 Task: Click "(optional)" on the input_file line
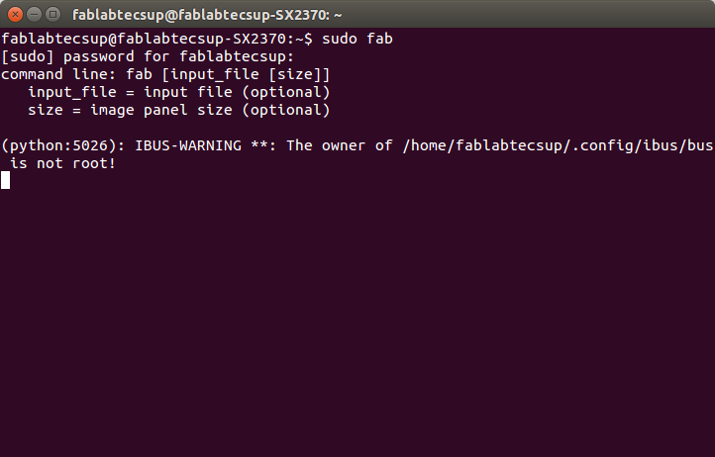286,93
